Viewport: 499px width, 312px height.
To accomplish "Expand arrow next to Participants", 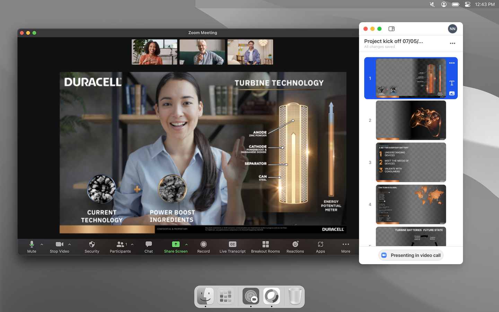I will tap(132, 244).
